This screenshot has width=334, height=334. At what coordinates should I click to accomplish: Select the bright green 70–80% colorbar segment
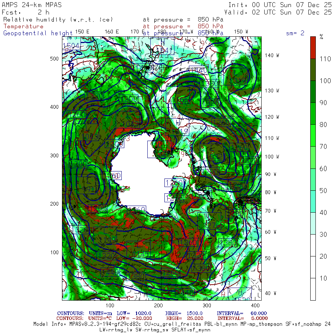point(313,135)
